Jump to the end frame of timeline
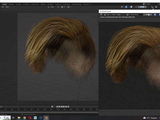The width and height of the screenshot is (160, 120). point(68,107)
